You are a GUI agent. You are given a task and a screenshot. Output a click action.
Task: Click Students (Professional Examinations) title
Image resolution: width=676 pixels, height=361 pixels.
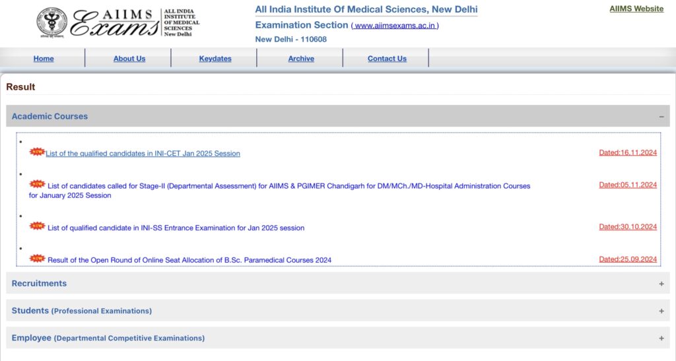(x=81, y=311)
